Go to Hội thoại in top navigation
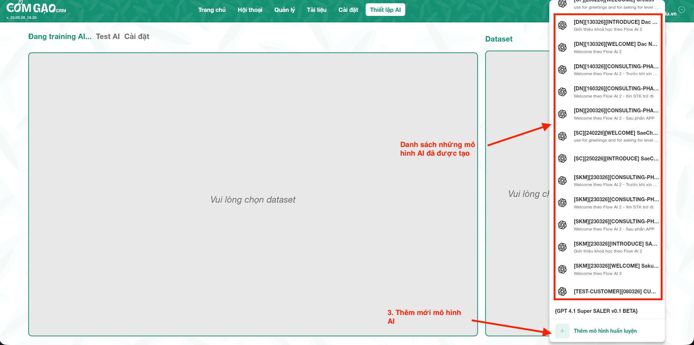Viewport: 694px width, 345px height. pyautogui.click(x=250, y=10)
